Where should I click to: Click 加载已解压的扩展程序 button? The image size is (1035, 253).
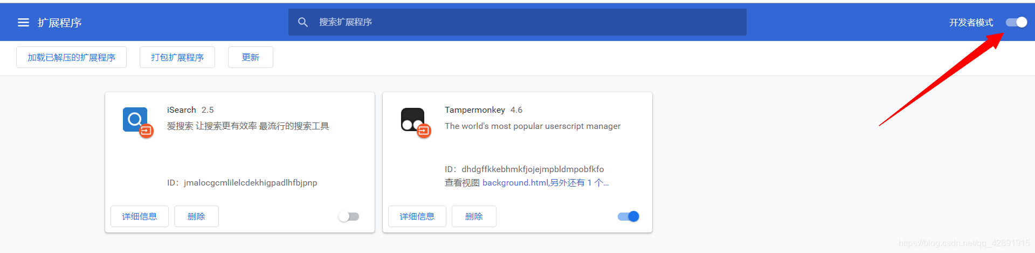(71, 57)
